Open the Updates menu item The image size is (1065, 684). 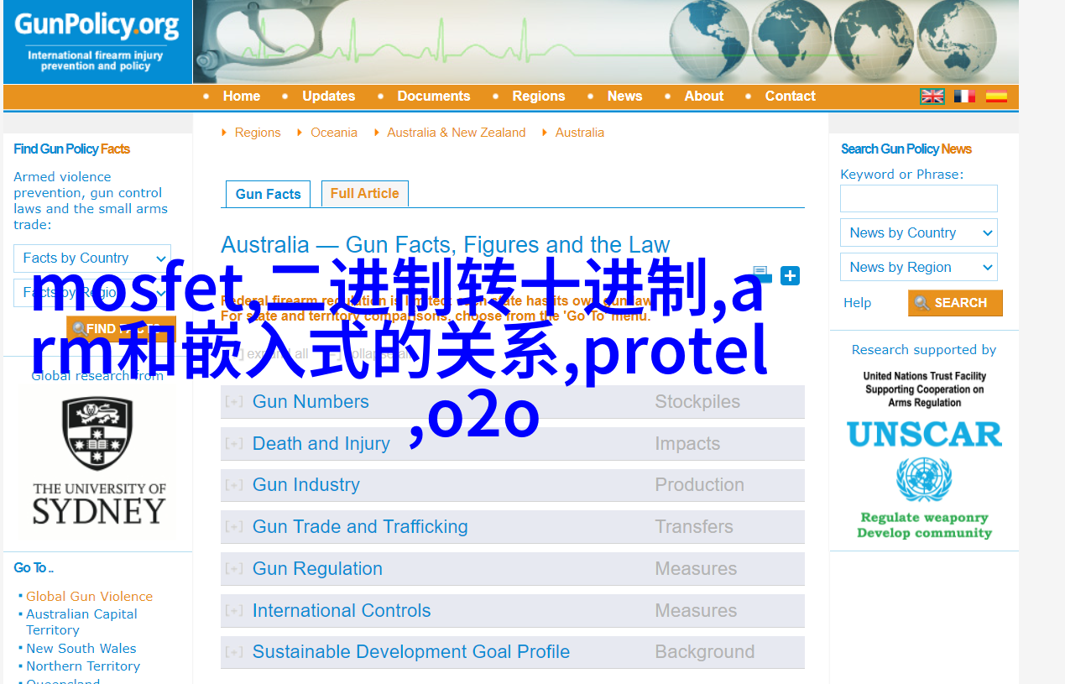(329, 97)
